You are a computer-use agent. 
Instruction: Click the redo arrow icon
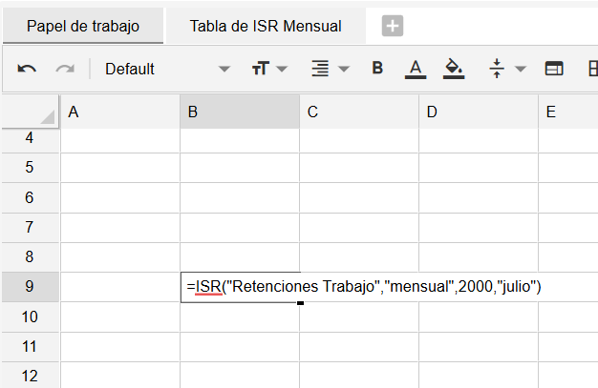[x=65, y=69]
